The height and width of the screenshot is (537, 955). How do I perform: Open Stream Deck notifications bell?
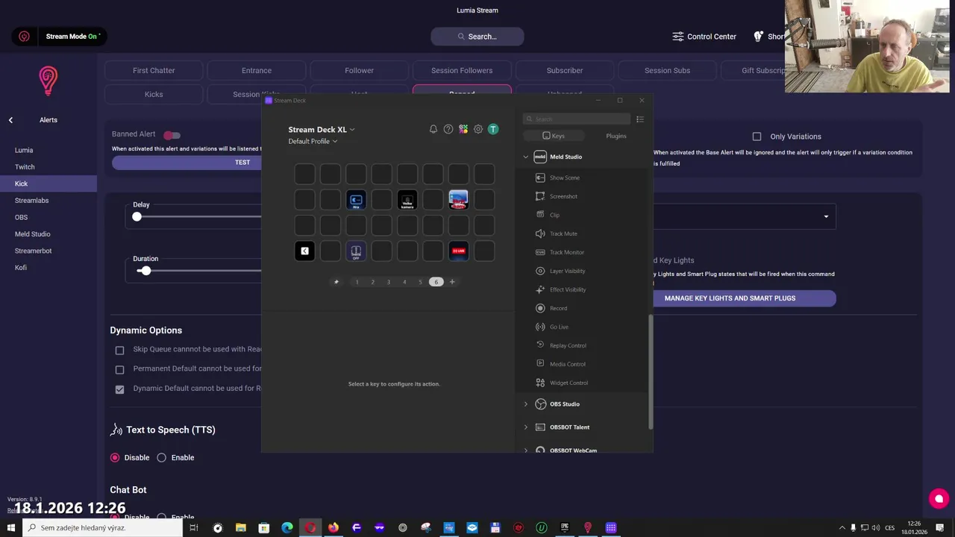click(433, 129)
